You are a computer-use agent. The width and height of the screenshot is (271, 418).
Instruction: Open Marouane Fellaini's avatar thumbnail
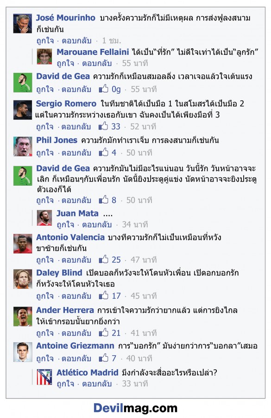click(44, 56)
